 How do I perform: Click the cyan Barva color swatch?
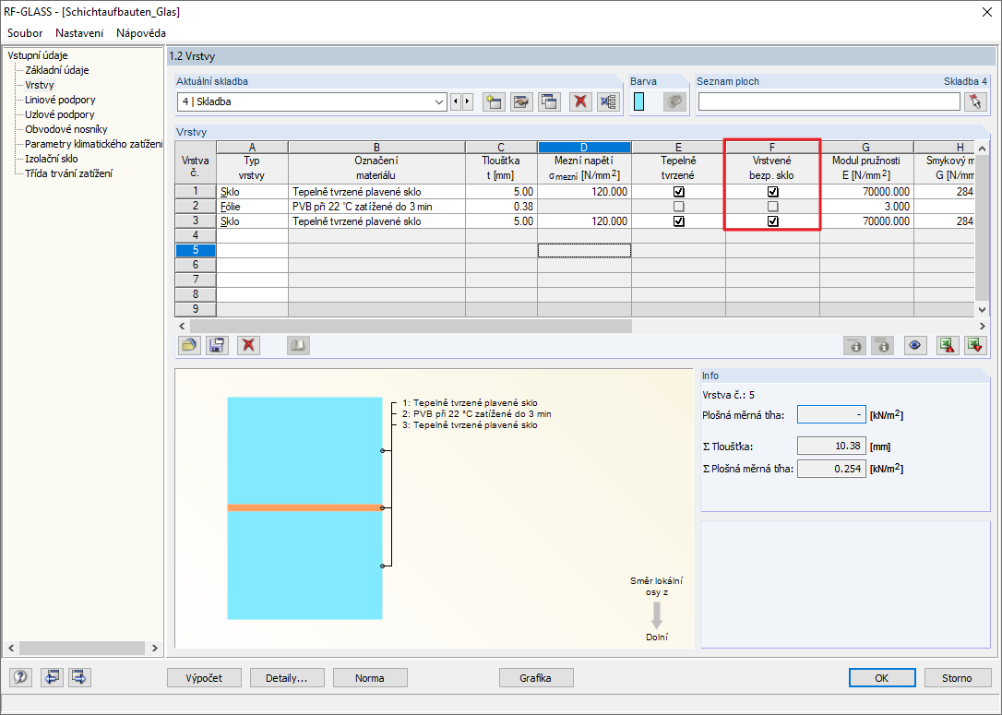click(638, 101)
